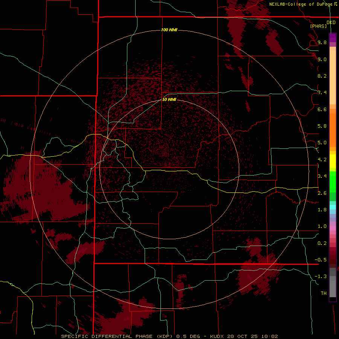This screenshot has width=339, height=339.
Task: Click the DKD label above the color bar
Action: click(331, 23)
